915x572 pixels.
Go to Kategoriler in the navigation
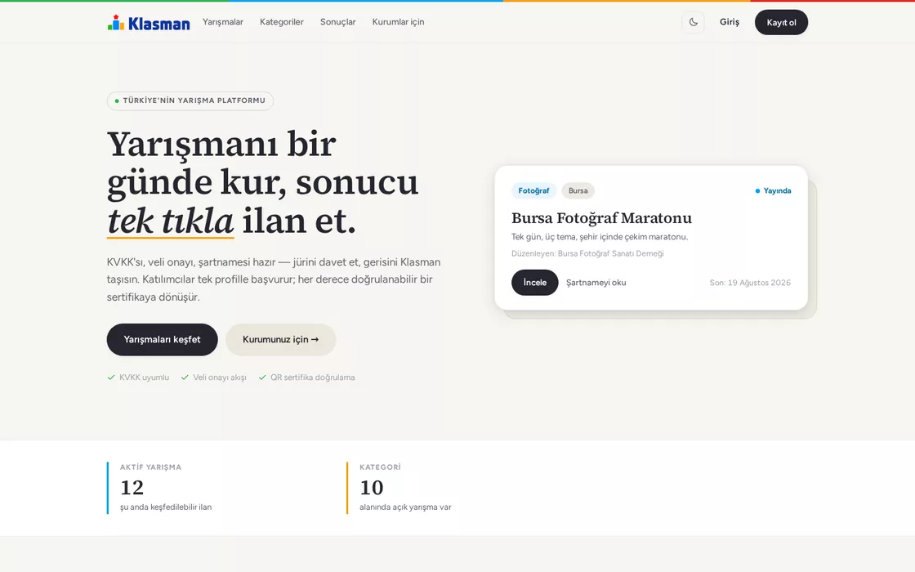point(282,22)
